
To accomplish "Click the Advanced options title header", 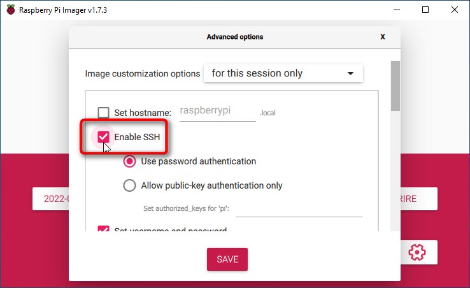I will pyautogui.click(x=235, y=36).
